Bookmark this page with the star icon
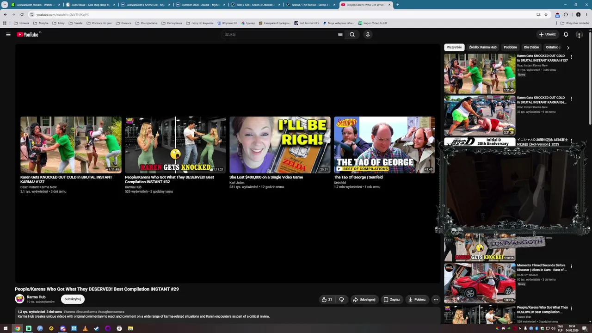Image resolution: width=592 pixels, height=333 pixels. (x=546, y=14)
